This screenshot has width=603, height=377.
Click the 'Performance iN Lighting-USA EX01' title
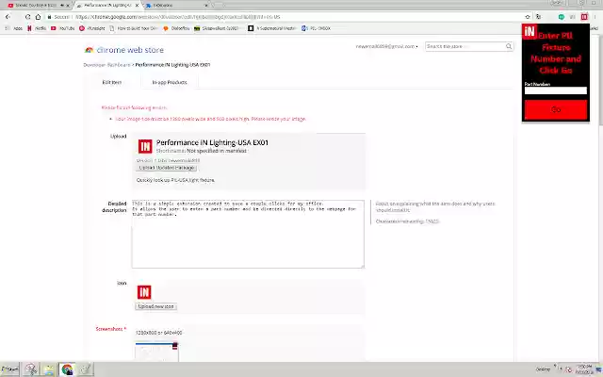[212, 142]
